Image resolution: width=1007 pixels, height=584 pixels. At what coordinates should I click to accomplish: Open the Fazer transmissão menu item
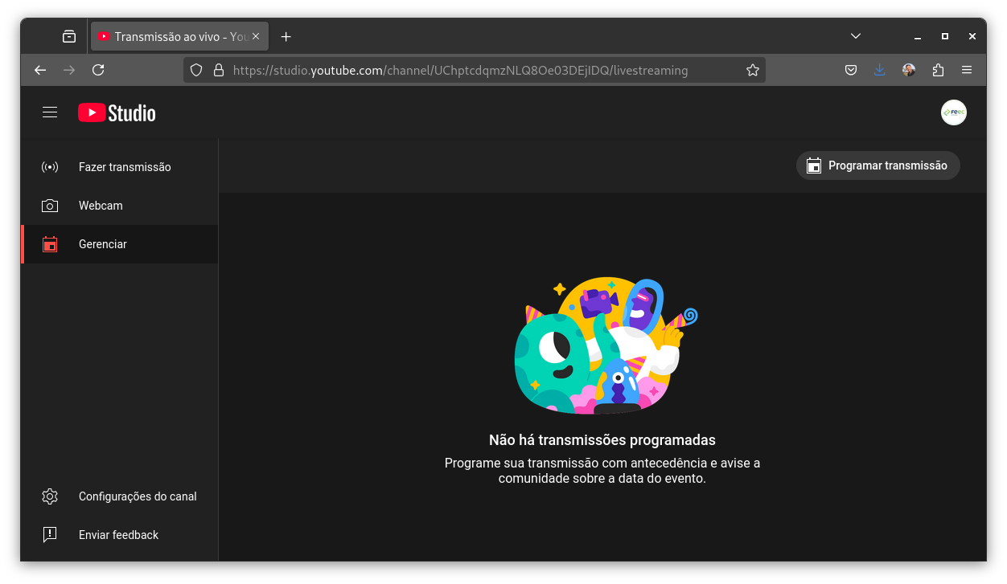[120, 167]
